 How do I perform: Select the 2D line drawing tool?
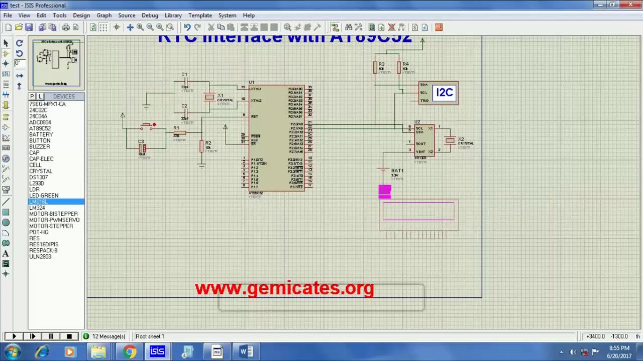click(6, 202)
